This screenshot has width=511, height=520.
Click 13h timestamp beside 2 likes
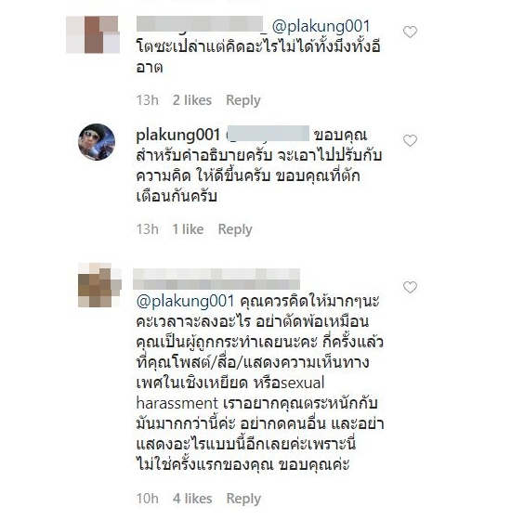pos(148,100)
